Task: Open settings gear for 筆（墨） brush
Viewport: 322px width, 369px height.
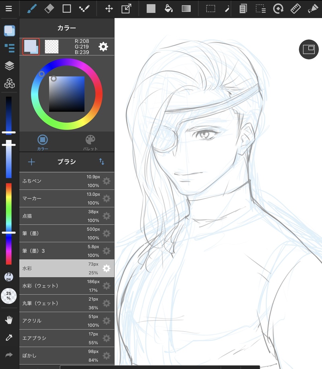Action: (107, 233)
